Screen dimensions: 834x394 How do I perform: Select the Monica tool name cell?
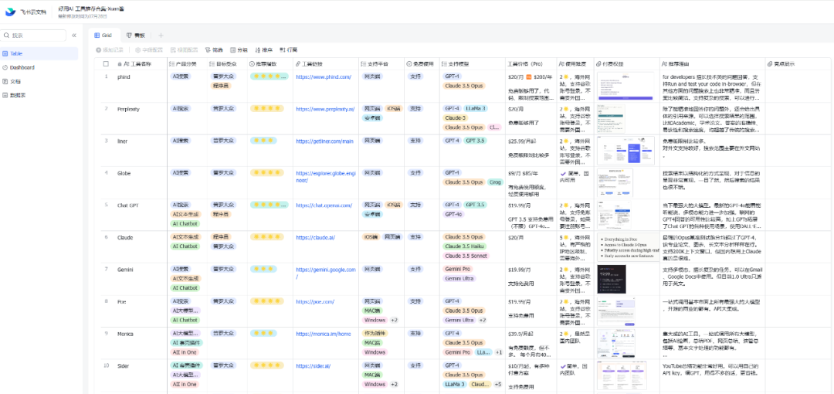141,343
